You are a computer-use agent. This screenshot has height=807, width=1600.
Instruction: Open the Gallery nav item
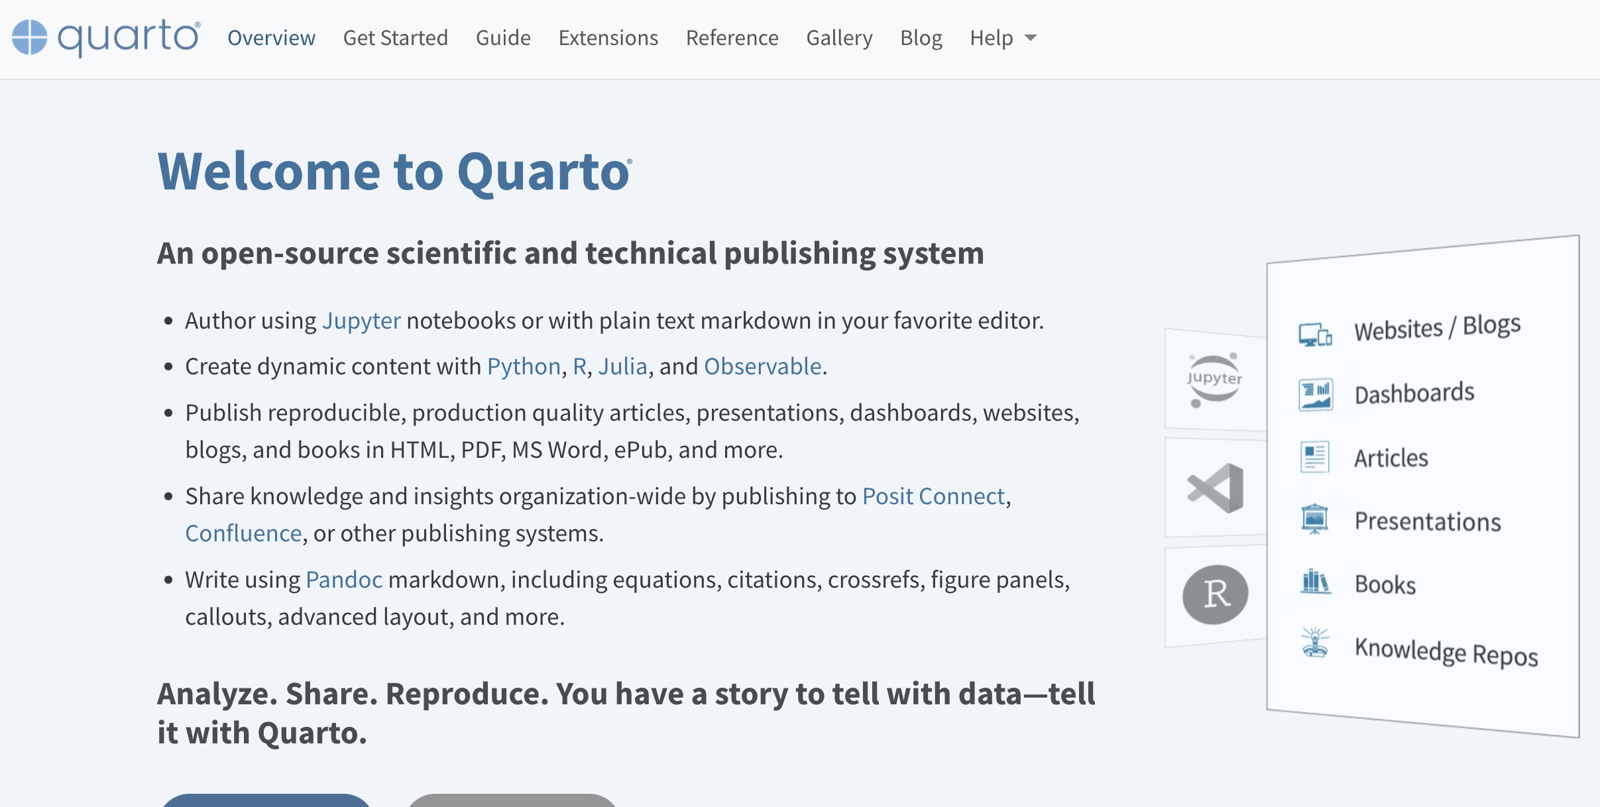(x=839, y=38)
